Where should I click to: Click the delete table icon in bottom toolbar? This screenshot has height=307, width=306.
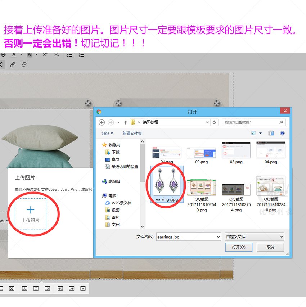[12, 288]
